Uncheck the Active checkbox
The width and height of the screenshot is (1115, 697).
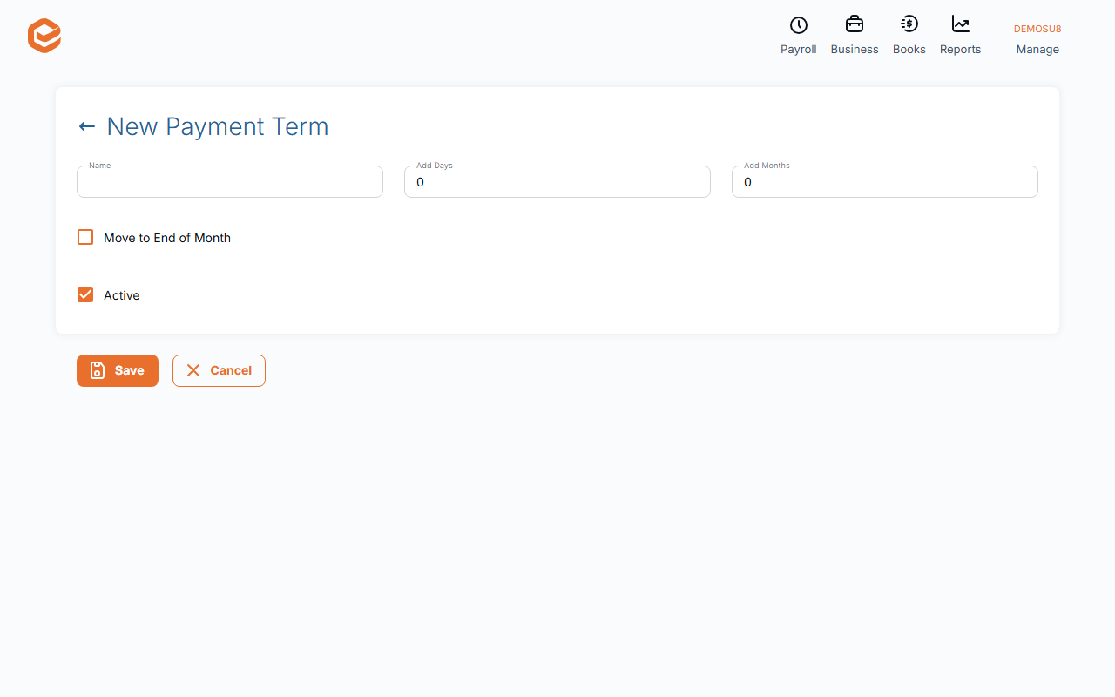[x=85, y=294]
